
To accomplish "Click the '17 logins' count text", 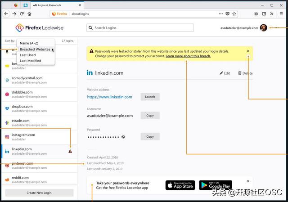I will point(67,41).
